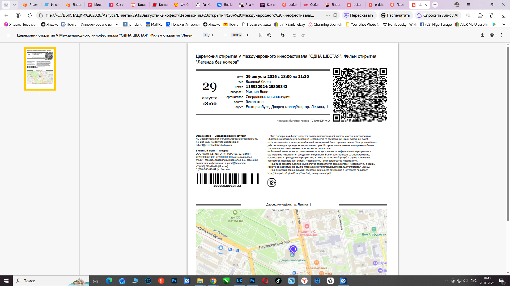Switch to the e-ticket tab
Image resolution: width=510 pixels, height=286 pixels.
click(376, 5)
